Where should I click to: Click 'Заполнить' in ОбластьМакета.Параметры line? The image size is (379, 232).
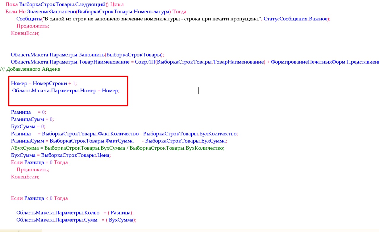[91, 55]
